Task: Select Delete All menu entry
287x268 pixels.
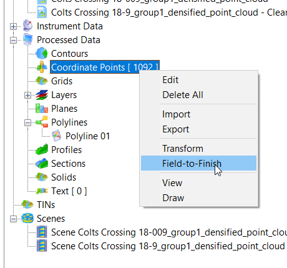Action: point(198,95)
